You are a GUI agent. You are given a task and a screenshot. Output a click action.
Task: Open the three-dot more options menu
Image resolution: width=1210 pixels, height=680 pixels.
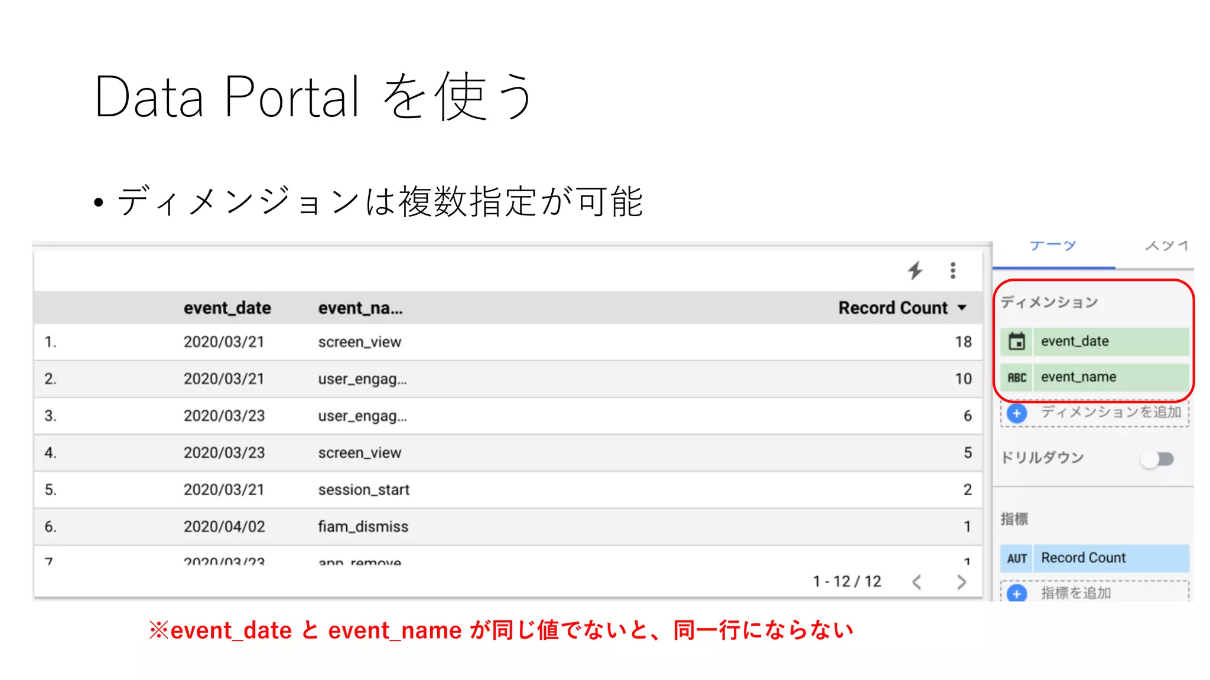(952, 270)
